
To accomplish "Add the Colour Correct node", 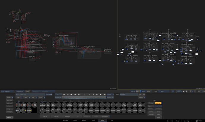I will (81, 105).
